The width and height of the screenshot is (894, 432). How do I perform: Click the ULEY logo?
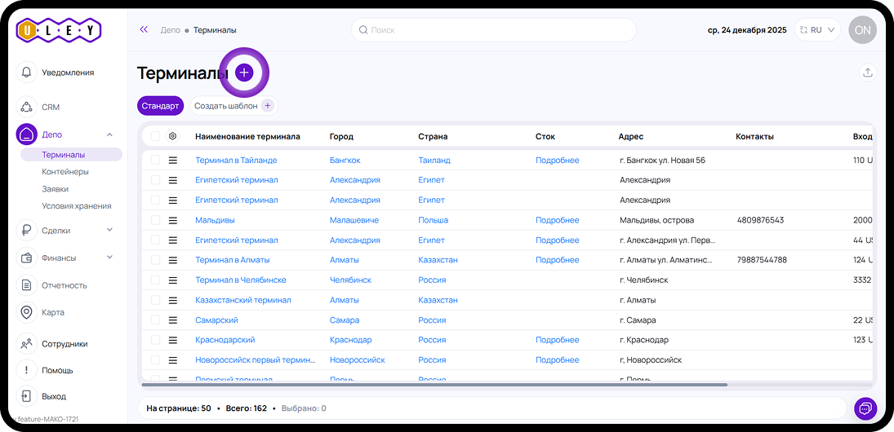pos(58,29)
